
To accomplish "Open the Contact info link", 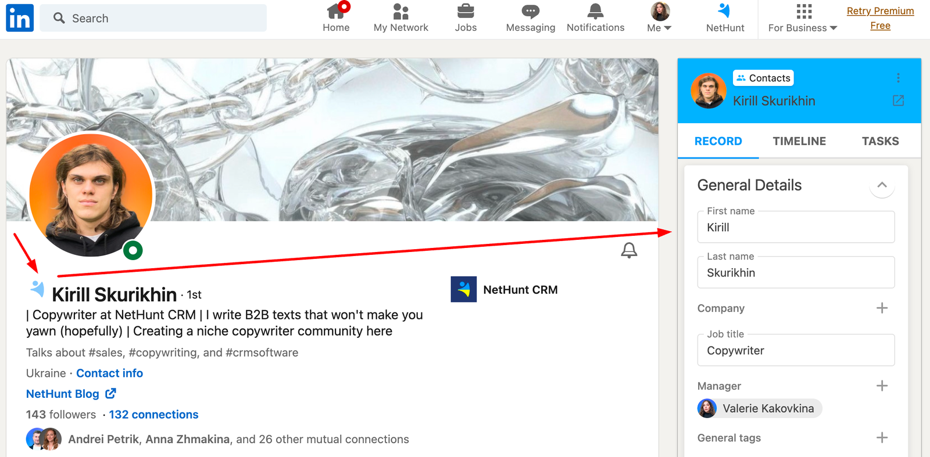I will 110,373.
